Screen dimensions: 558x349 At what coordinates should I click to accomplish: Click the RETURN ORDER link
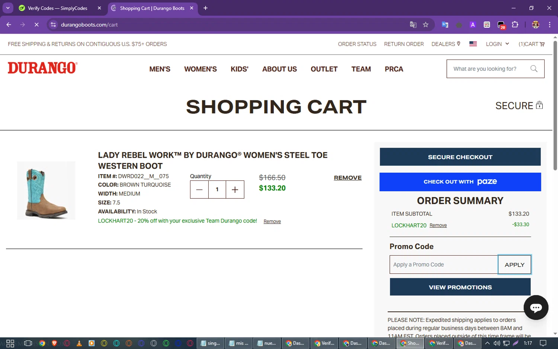click(404, 44)
